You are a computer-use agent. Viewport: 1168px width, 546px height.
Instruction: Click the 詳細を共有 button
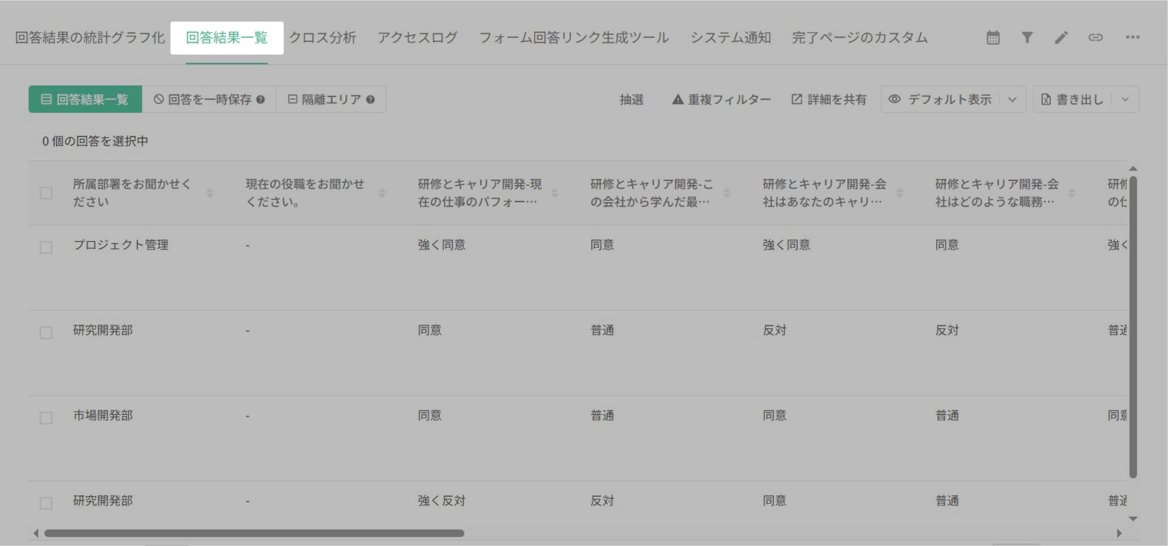point(829,100)
